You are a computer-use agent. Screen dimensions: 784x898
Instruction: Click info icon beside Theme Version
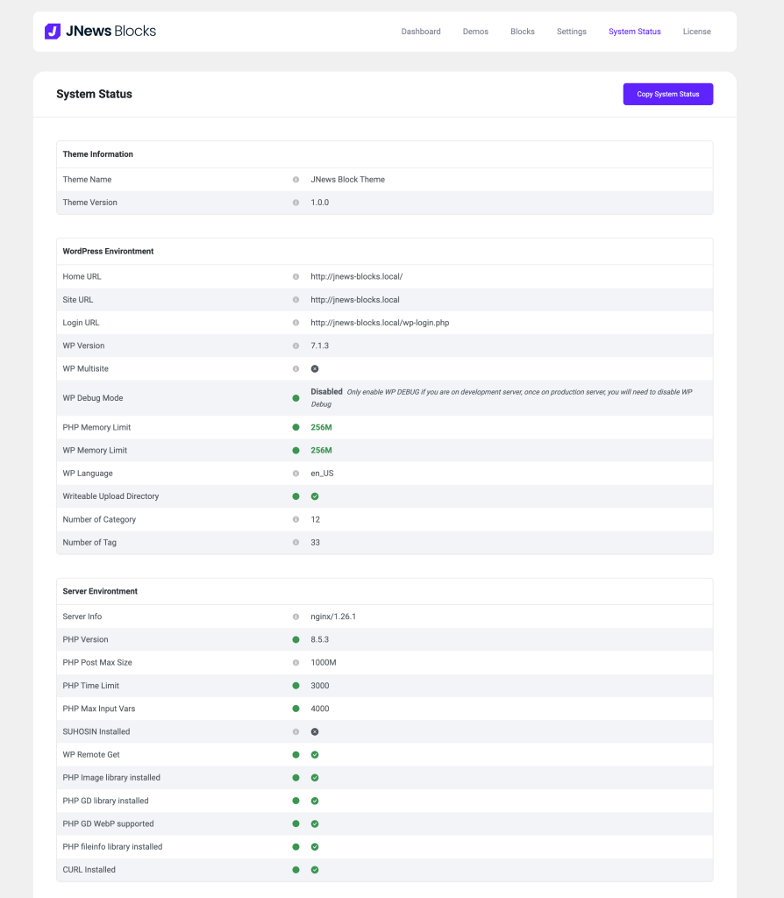pos(296,203)
